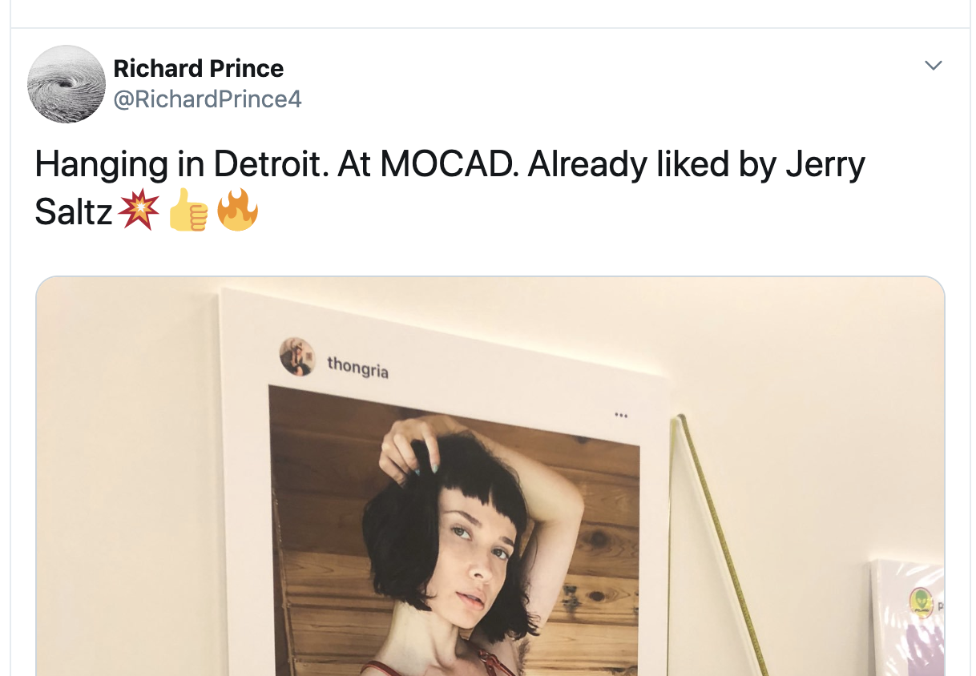The image size is (976, 676).
Task: Click the @RichardPrince4 handle
Action: tap(207, 99)
